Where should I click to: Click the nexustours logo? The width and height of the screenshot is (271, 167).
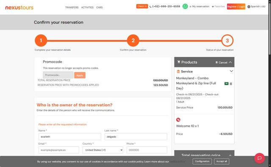click(19, 8)
